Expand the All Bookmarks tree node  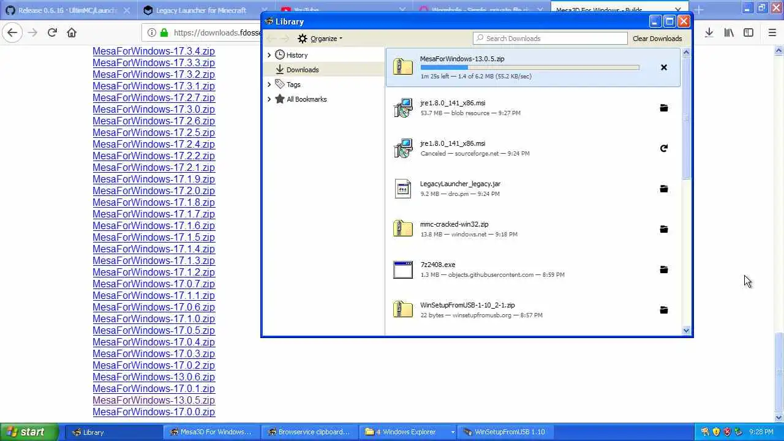click(x=269, y=99)
